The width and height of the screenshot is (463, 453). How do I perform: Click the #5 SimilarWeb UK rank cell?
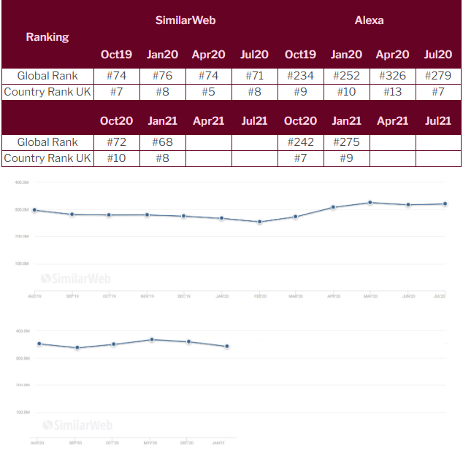pyautogui.click(x=208, y=92)
